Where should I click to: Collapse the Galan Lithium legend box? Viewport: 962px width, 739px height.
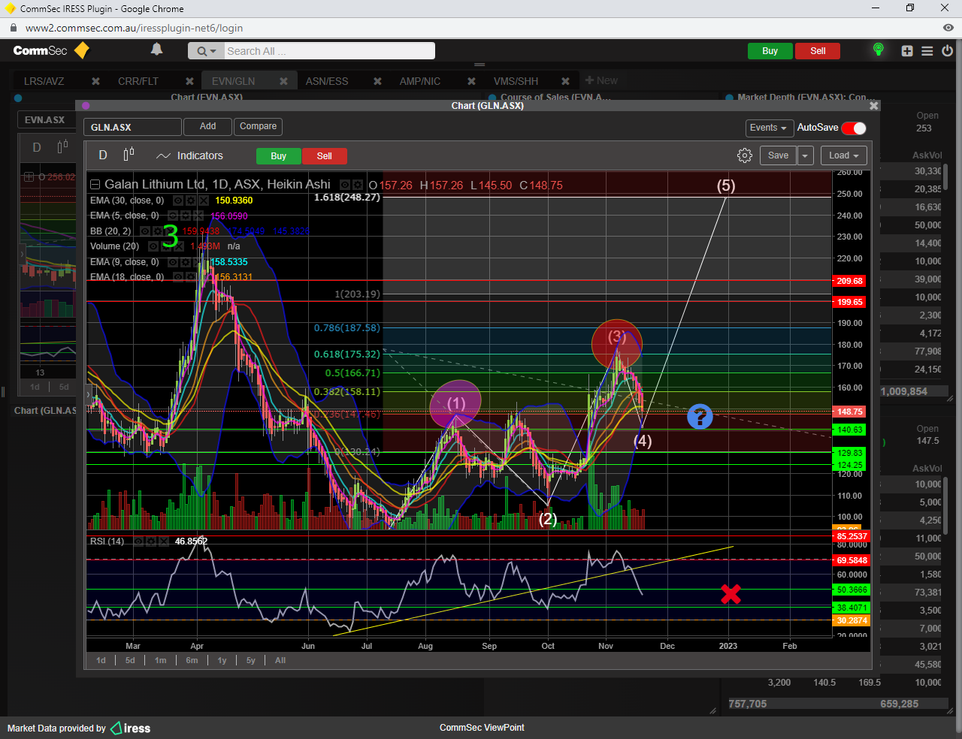(95, 184)
